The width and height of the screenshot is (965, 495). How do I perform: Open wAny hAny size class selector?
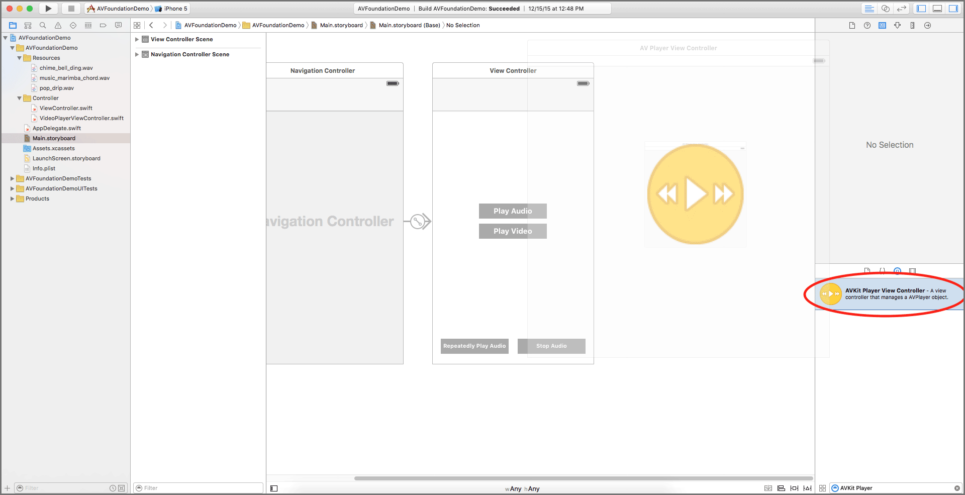(x=522, y=488)
